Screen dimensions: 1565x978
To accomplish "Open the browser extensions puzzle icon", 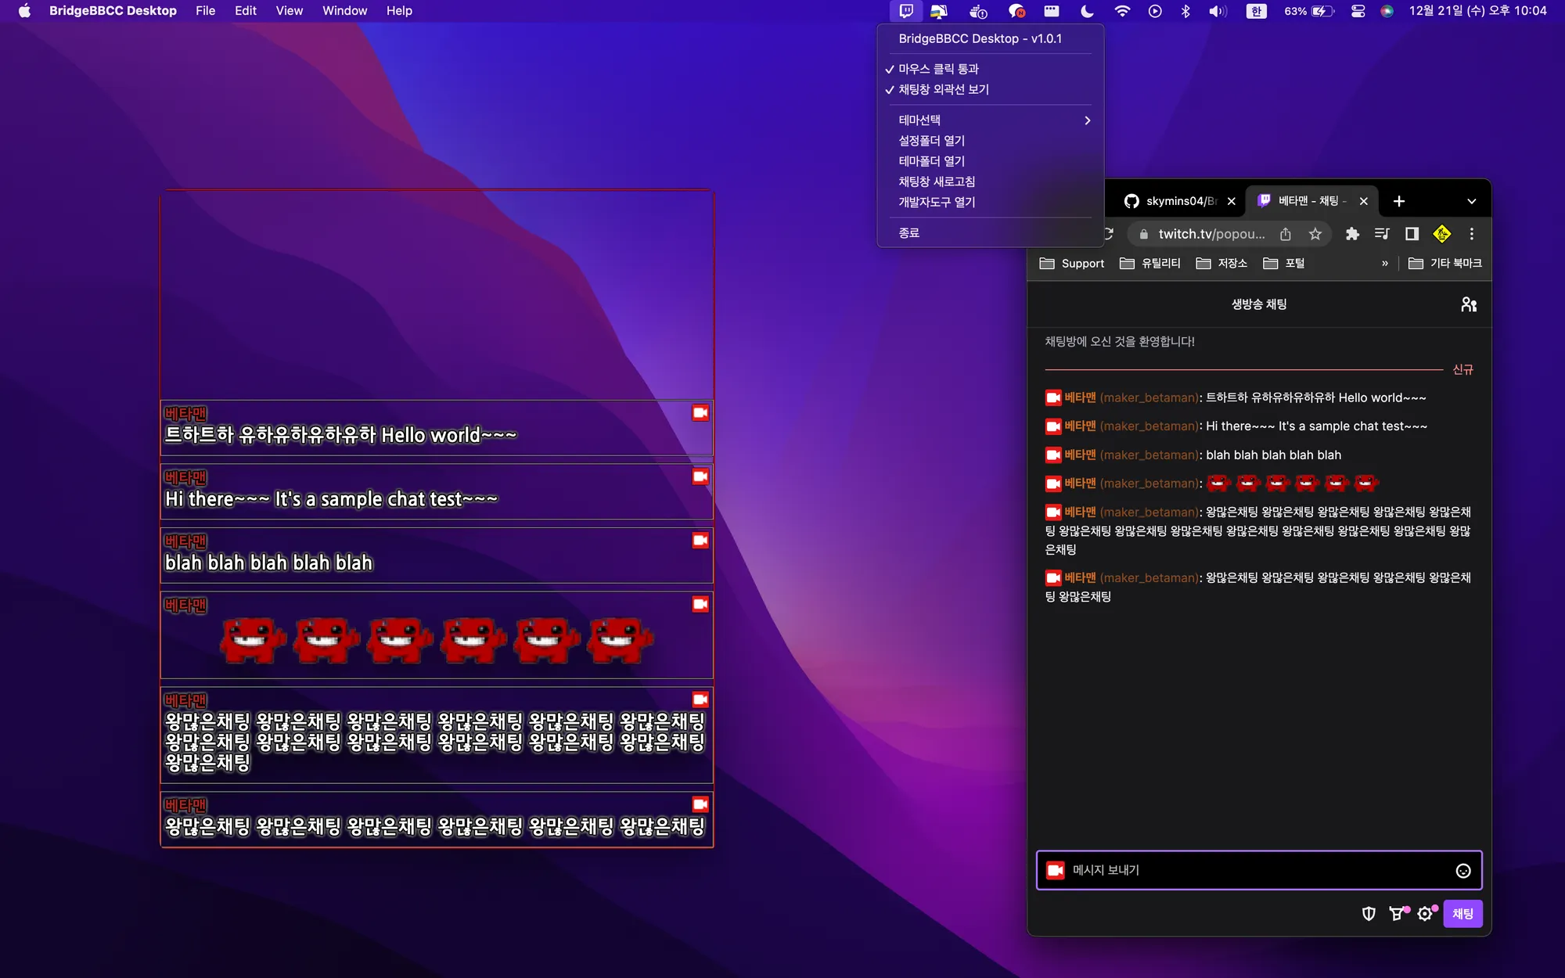I will 1352,234.
